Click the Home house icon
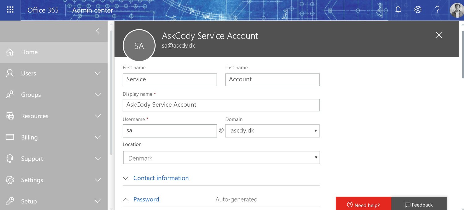This screenshot has width=464, height=210. tap(10, 52)
